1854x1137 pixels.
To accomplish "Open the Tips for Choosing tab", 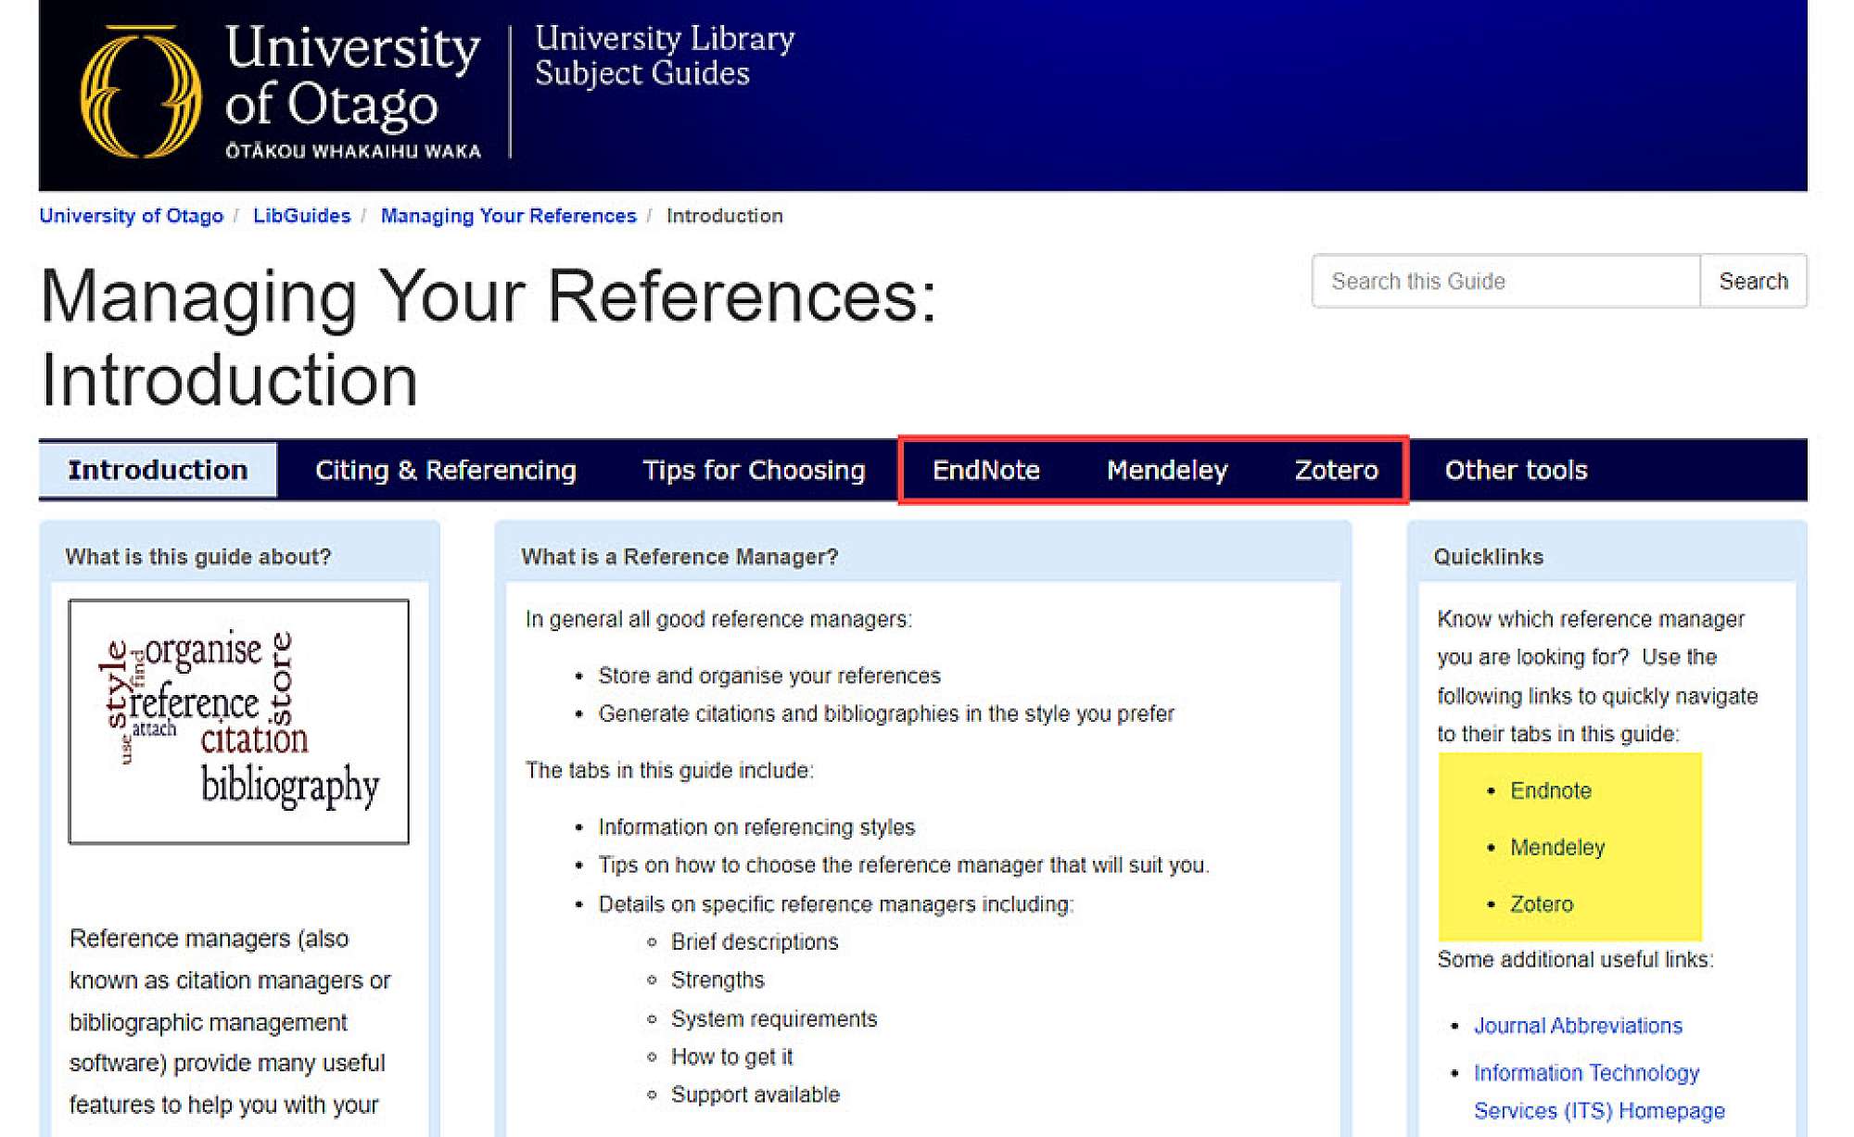I will (x=754, y=470).
